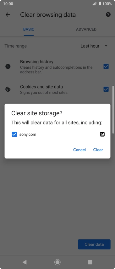The width and height of the screenshot is (115, 269).
Task: Select the Last hour time range
Action: [90, 46]
